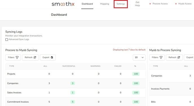Image resolution: width=194 pixels, height=106 pixels.
Task: Click refresh arrows icon in Procore to Myob
Action: pyautogui.click(x=35, y=57)
